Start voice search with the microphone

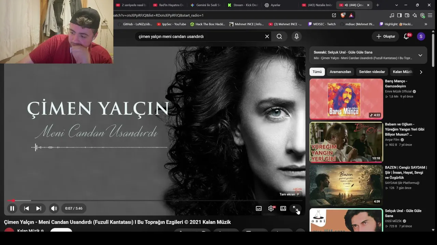296,36
